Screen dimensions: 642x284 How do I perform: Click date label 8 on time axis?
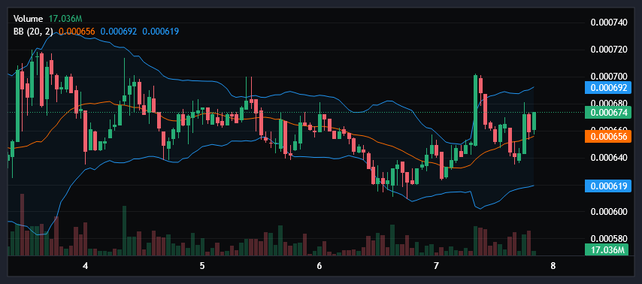tap(553, 265)
